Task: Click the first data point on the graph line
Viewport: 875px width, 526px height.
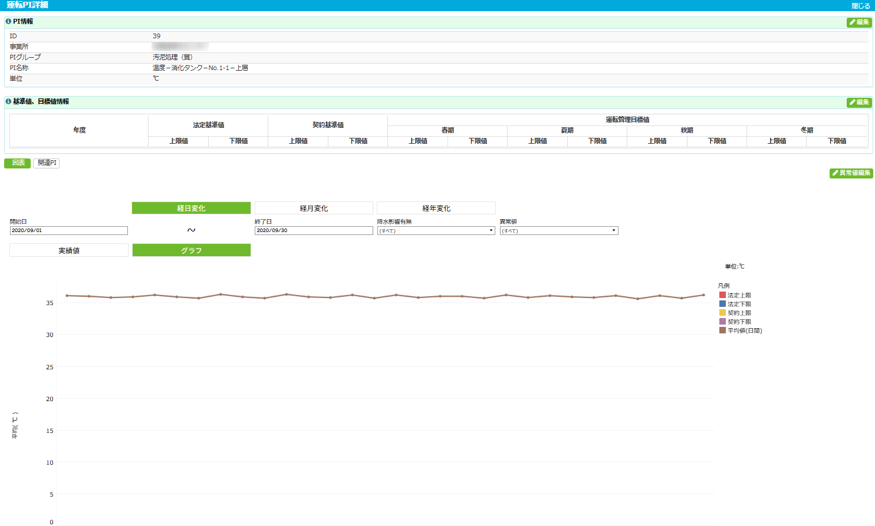Action: (67, 296)
